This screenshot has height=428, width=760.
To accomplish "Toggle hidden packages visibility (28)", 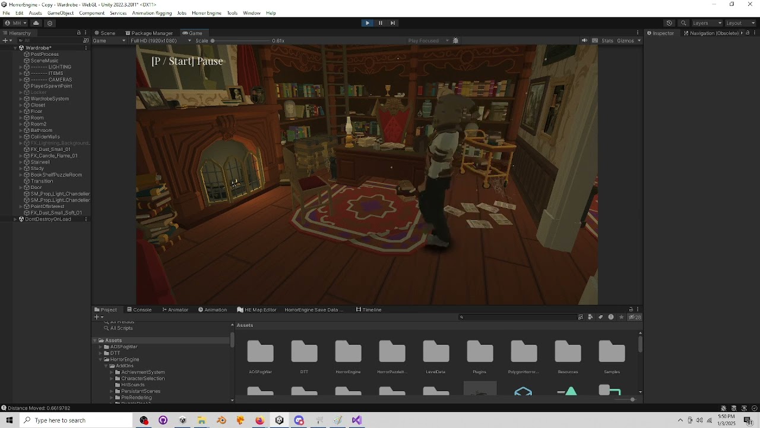I will tap(635, 317).
